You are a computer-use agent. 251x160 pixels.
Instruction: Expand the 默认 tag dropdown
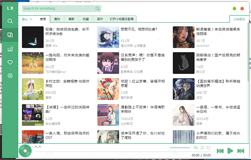[27, 19]
